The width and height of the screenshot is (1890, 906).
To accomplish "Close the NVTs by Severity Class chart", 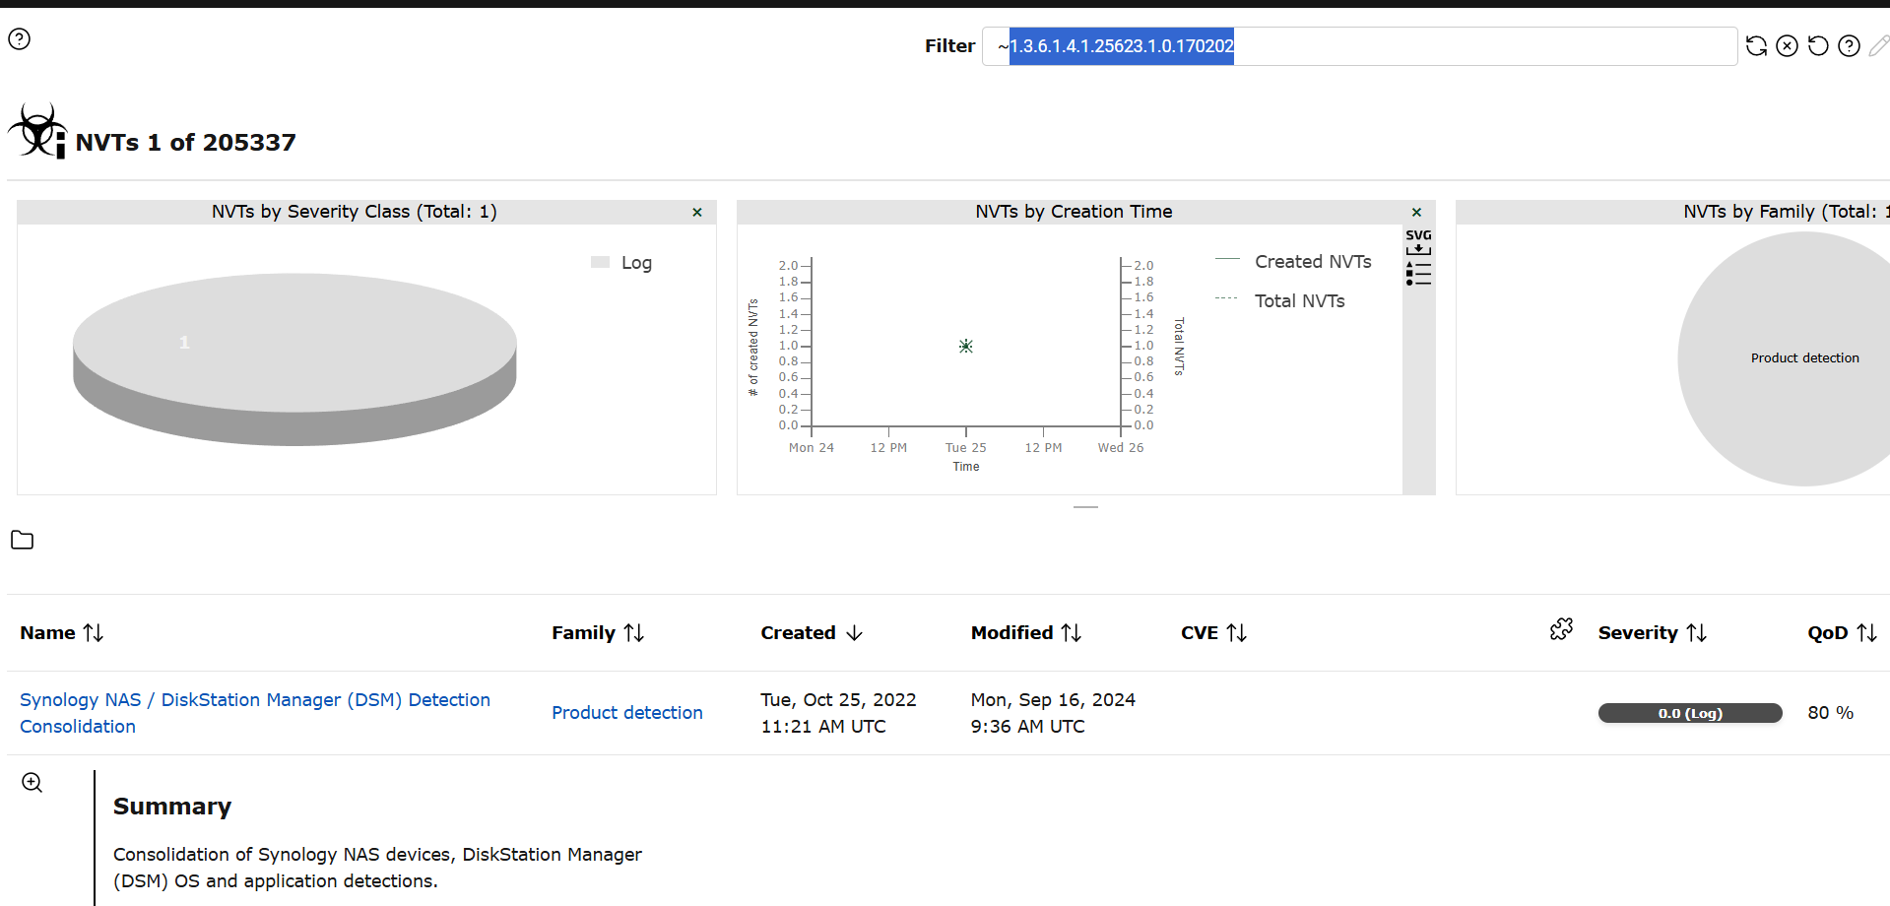I will pos(697,213).
